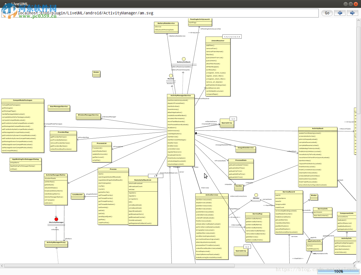Click the mBluetoothPendingStats field
This screenshot has width=361, height=275.
[164, 30]
